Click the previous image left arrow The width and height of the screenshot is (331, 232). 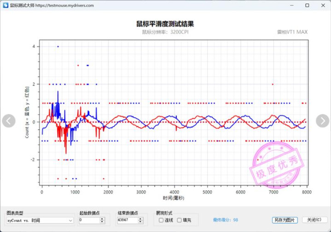point(9,121)
